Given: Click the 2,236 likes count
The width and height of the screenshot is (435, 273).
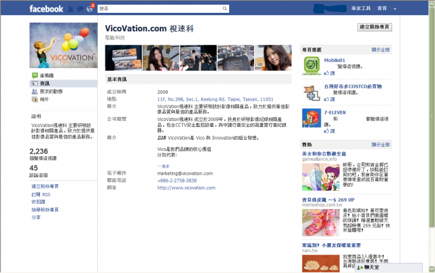Looking at the screenshot, I should 39,151.
